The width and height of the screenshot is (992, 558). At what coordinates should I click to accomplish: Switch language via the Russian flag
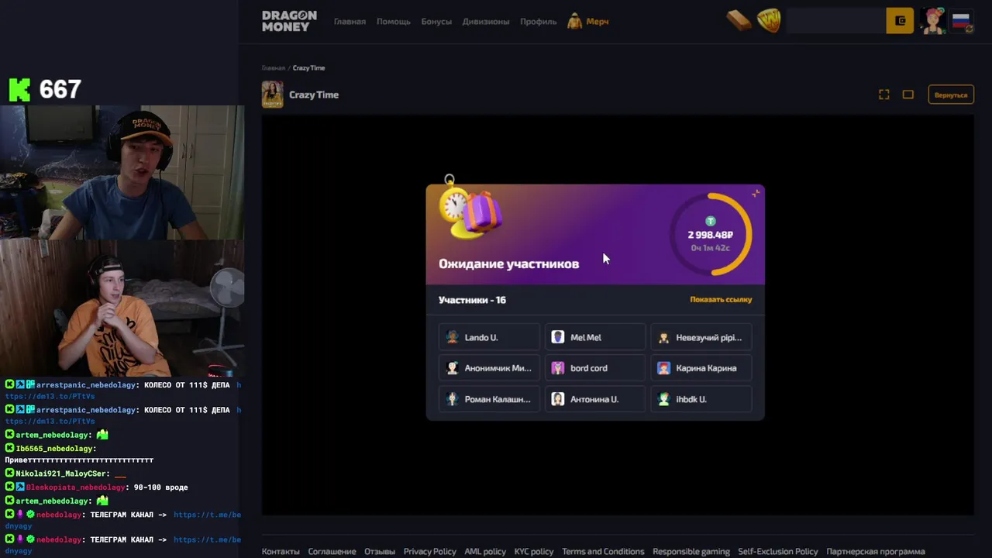click(x=962, y=21)
